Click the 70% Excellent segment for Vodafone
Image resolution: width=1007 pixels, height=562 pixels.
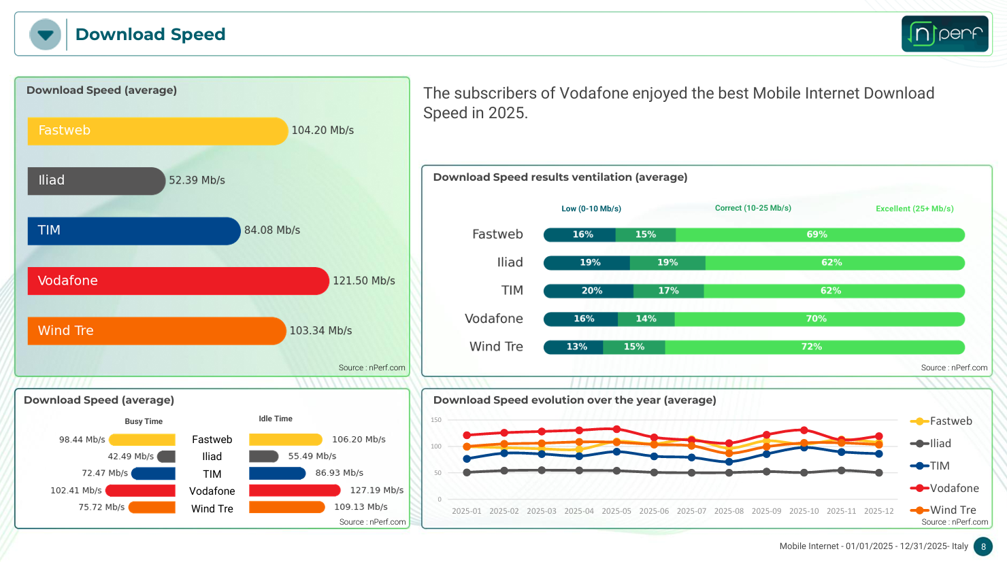click(x=820, y=319)
